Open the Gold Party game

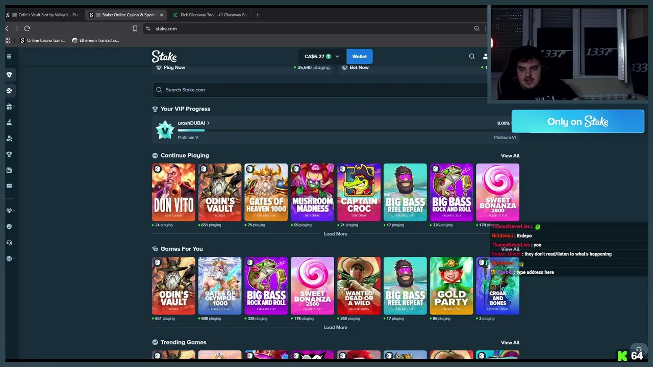point(451,286)
